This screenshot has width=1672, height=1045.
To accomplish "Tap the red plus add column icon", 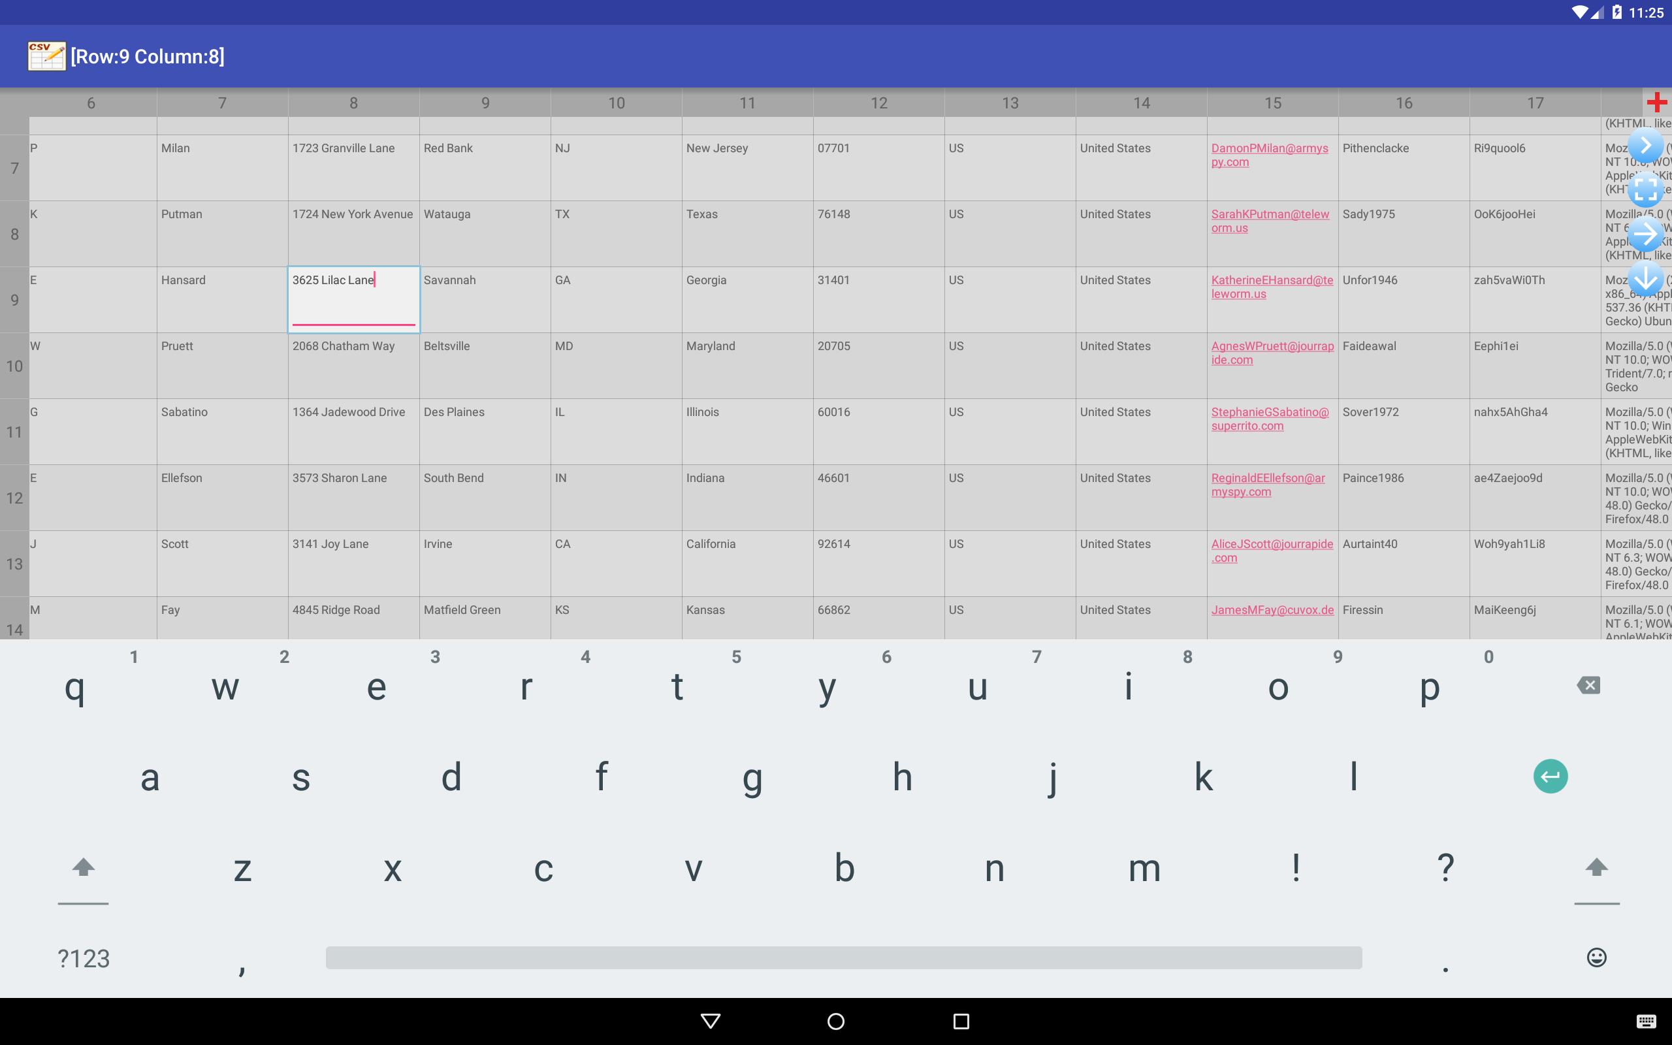I will point(1656,103).
